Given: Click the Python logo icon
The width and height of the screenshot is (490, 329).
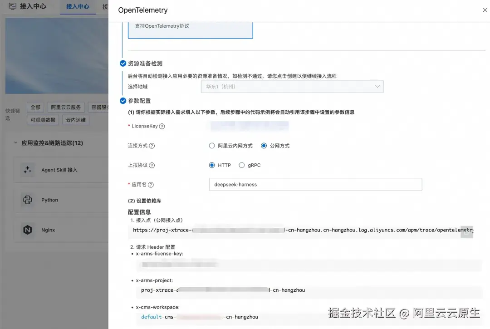Looking at the screenshot, I should pyautogui.click(x=28, y=200).
